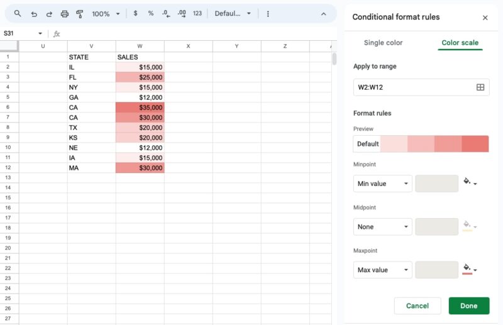This screenshot has height=325, width=503.
Task: Select the NY state cell
Action: [x=91, y=87]
